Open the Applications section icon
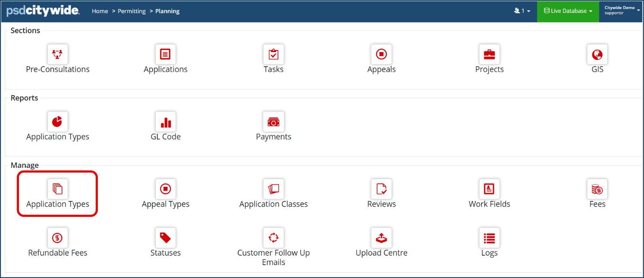The image size is (644, 278). 166,54
